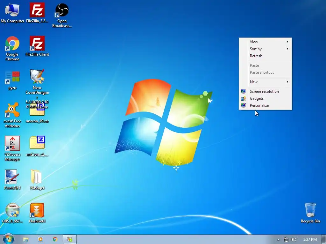Screen dimensions: 326x244
Task: Click the Show desktop strip beside the clock
Action: pyautogui.click(x=323, y=240)
